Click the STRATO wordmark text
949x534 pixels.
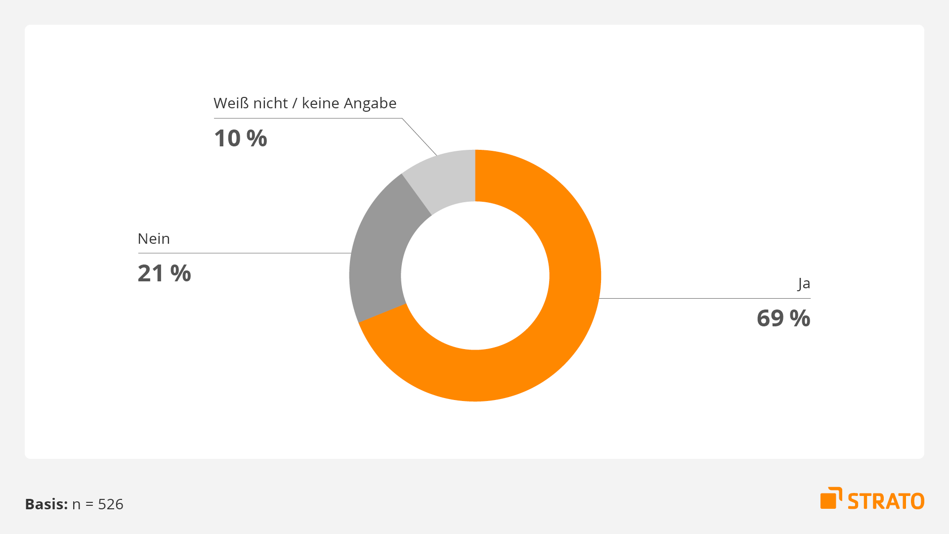(x=886, y=501)
